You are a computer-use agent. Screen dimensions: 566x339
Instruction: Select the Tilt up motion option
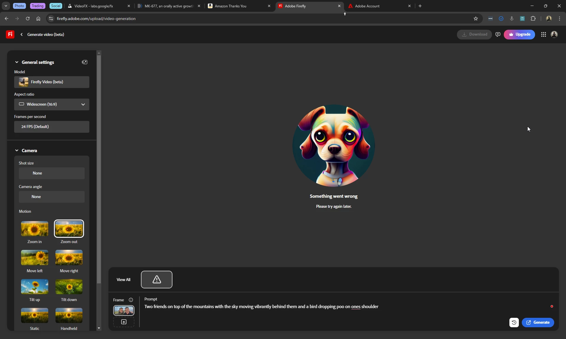(34, 287)
